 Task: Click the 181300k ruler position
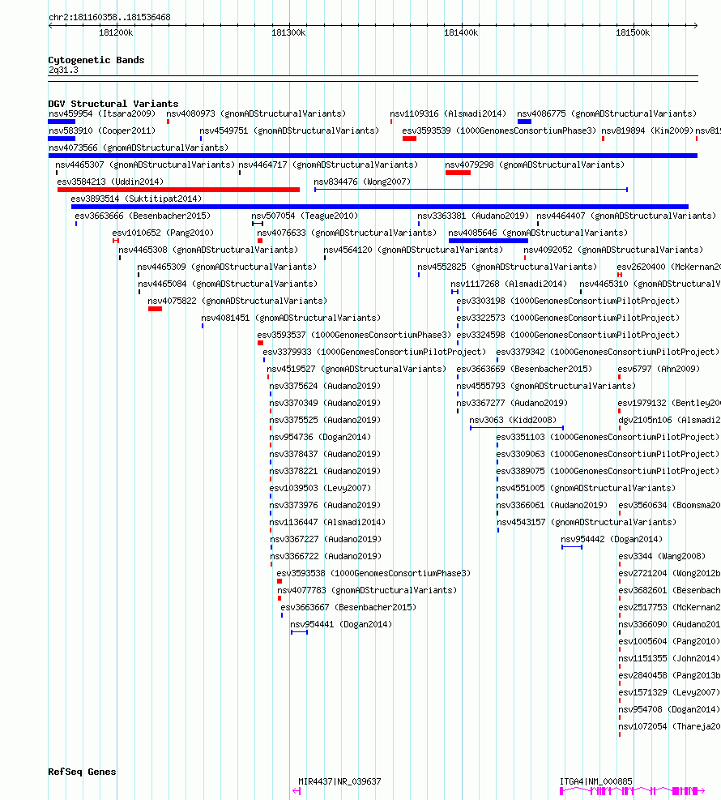coord(288,32)
